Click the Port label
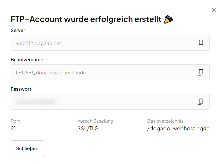The image size is (221, 164). (15, 121)
